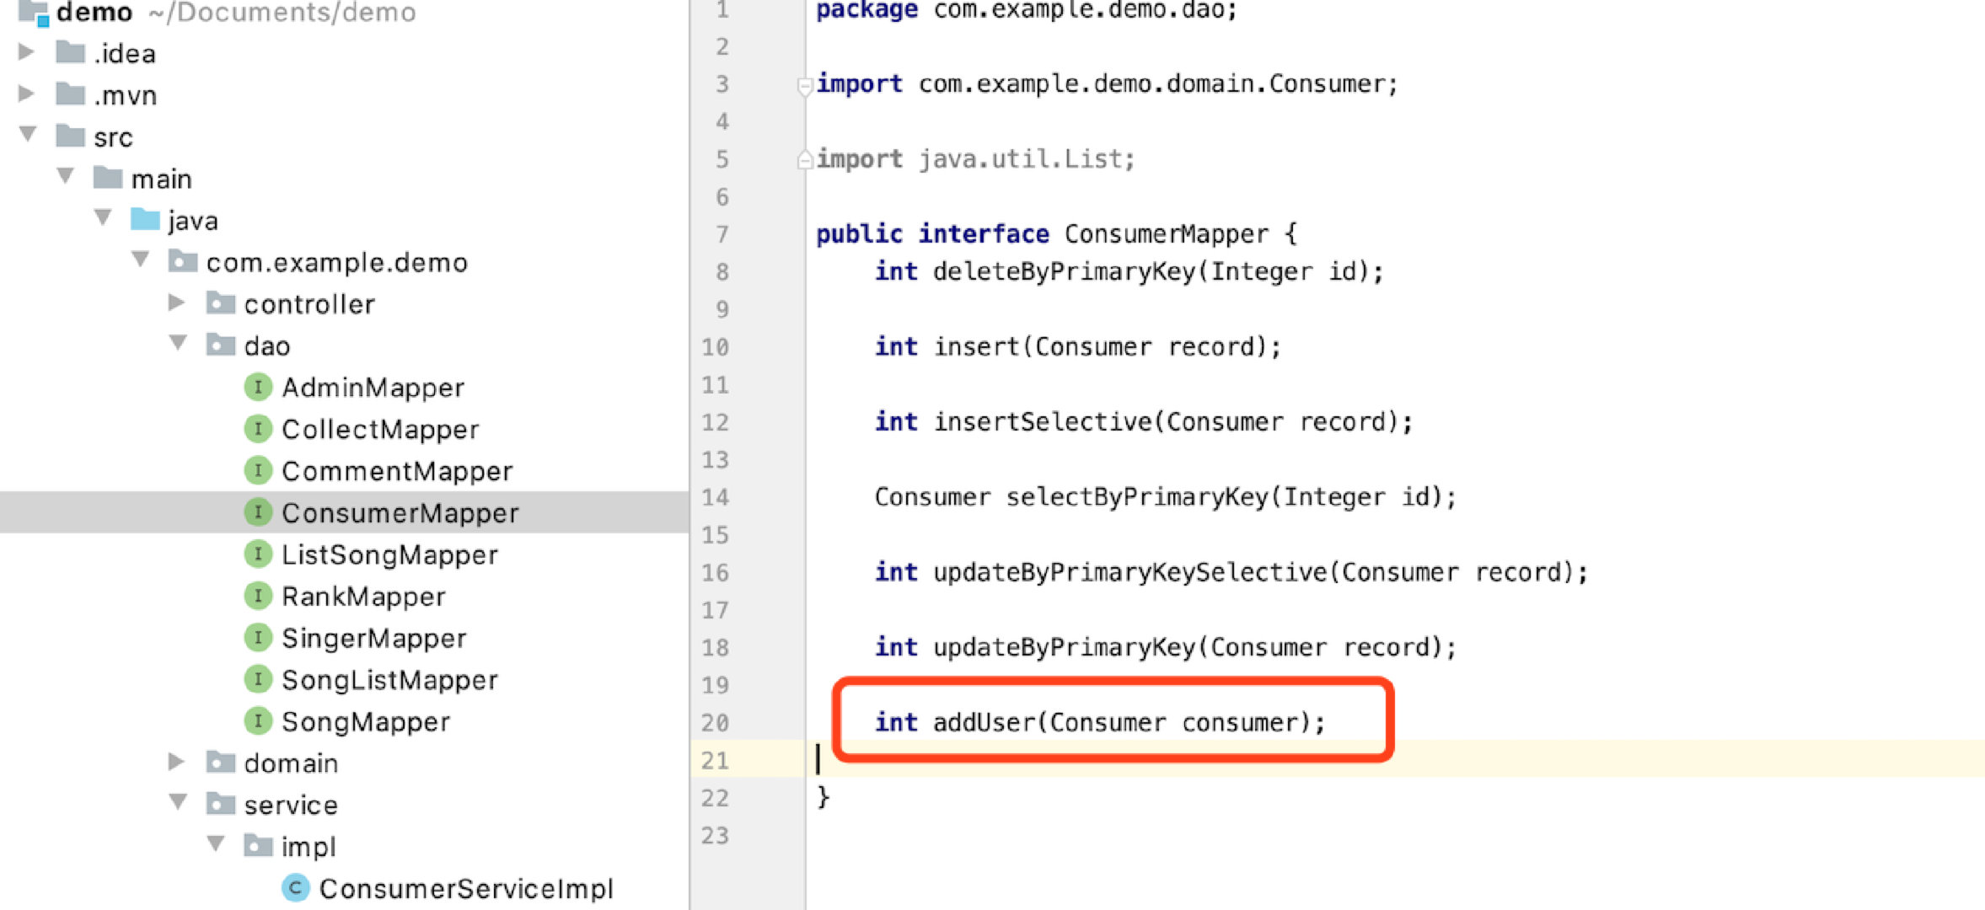Image resolution: width=1985 pixels, height=910 pixels.
Task: Select ConsumerServiceImpl under impl
Action: click(466, 887)
